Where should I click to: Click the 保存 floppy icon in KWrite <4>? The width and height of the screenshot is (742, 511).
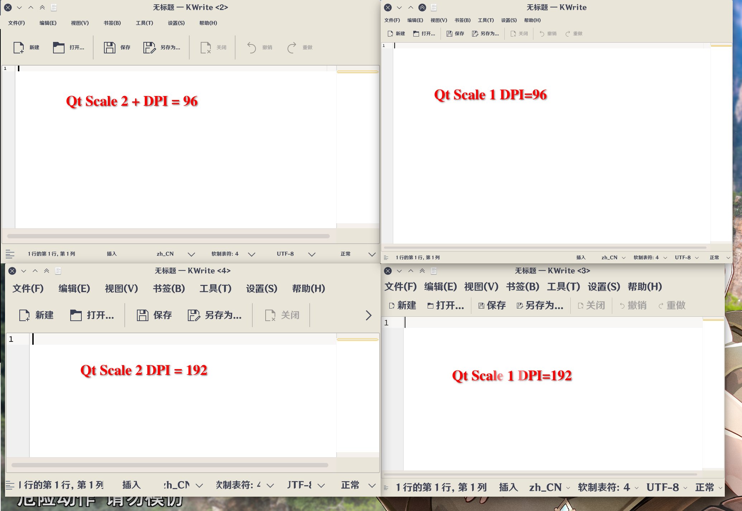[x=142, y=315]
